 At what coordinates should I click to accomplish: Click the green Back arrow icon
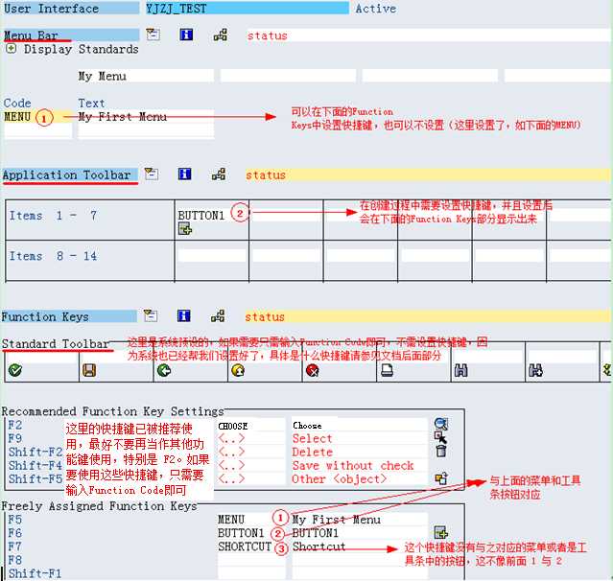click(164, 371)
